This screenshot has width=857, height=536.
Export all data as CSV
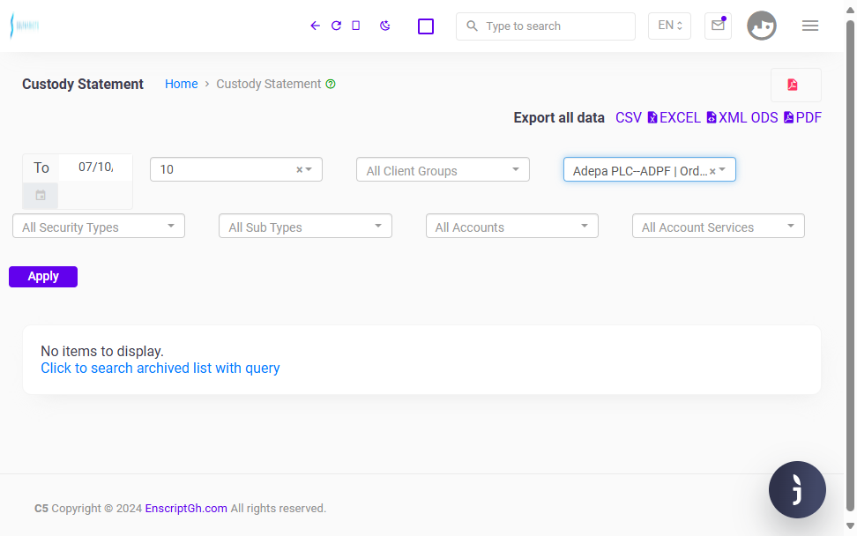click(x=629, y=118)
